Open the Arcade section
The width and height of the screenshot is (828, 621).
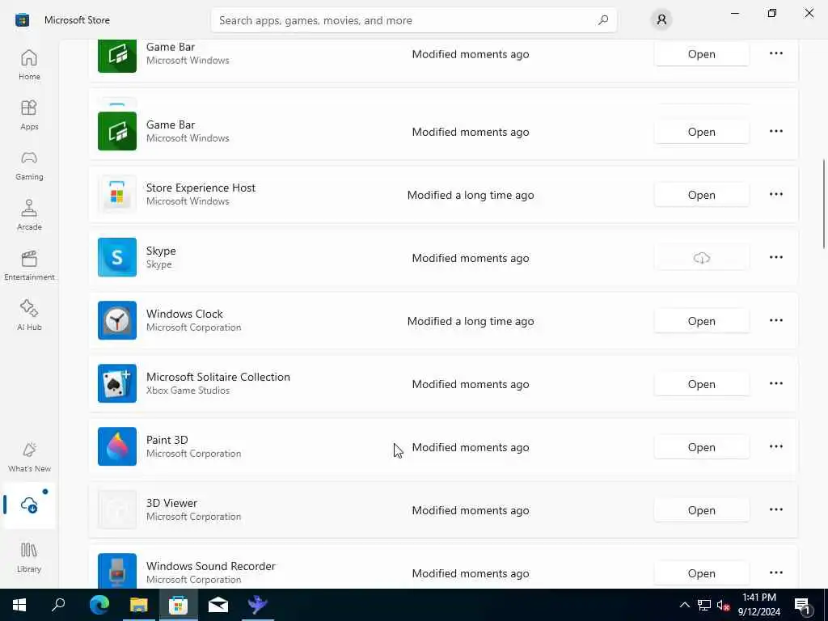coord(29,215)
